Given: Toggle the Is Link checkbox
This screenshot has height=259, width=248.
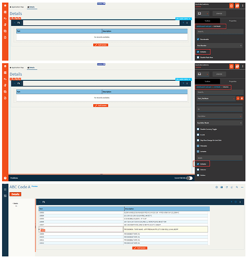Looking at the screenshot, I should 198,135.
